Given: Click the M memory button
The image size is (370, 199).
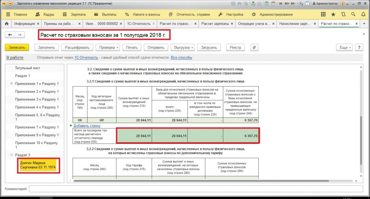Looking at the screenshot, I should tap(280, 4).
